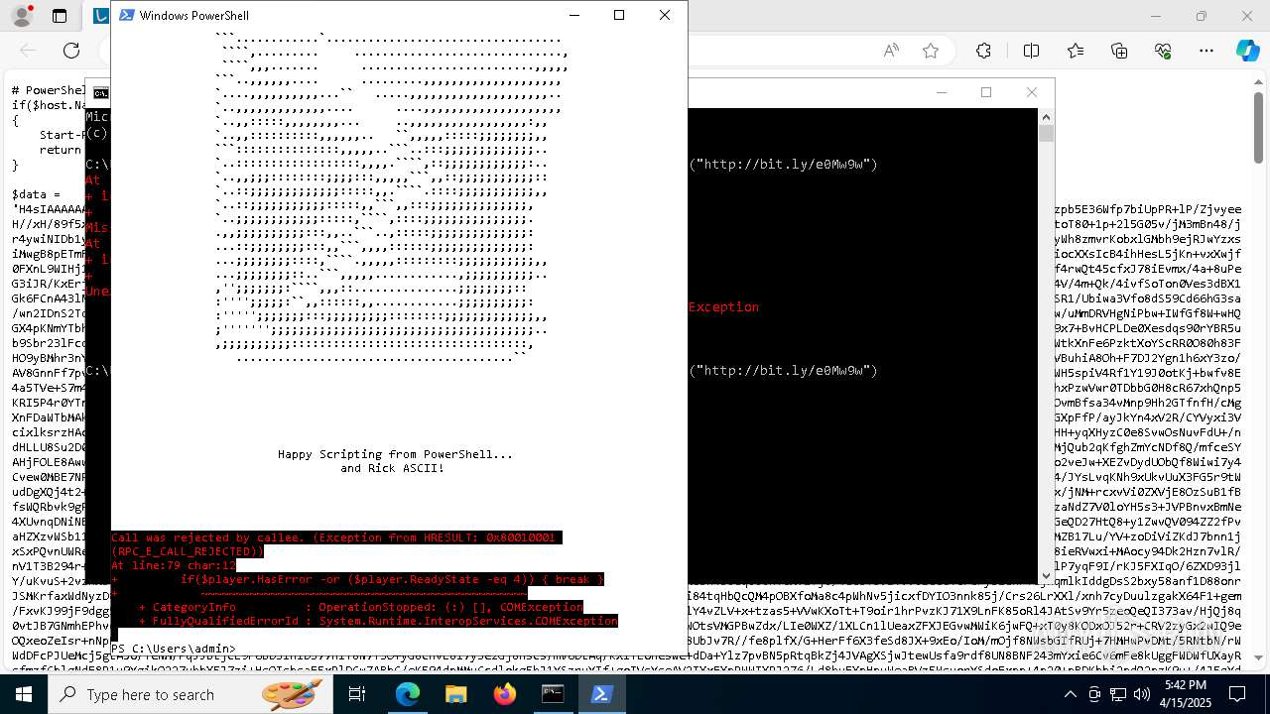Go back in Edge browser

click(28, 51)
